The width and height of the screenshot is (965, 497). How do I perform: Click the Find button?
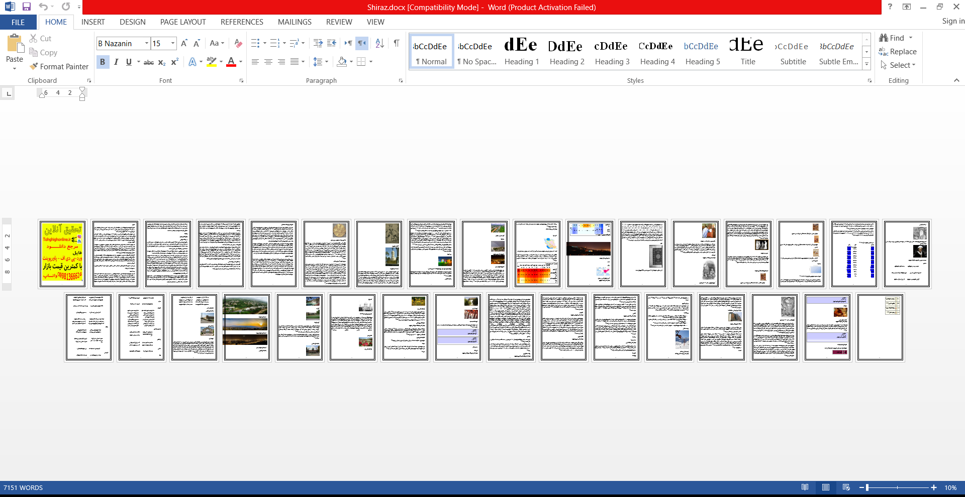click(x=892, y=38)
